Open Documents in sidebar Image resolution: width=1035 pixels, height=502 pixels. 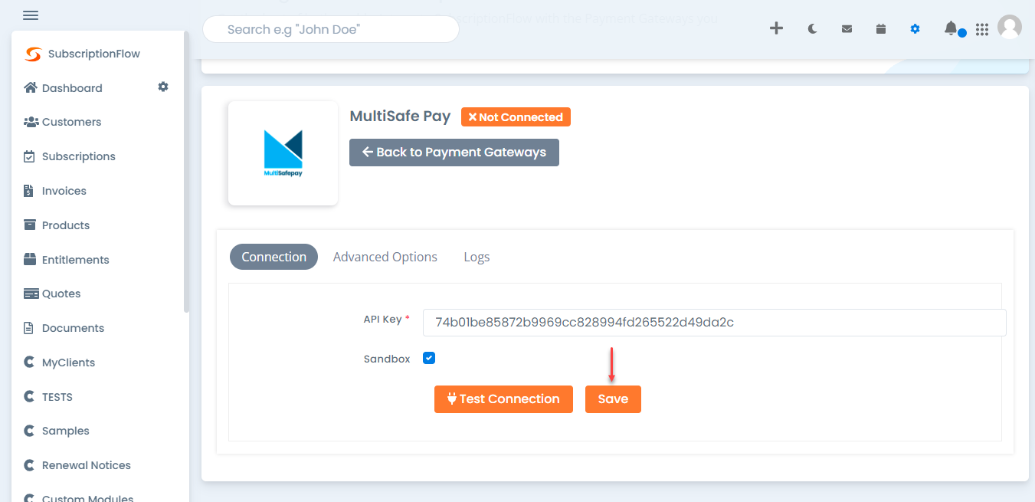point(73,328)
